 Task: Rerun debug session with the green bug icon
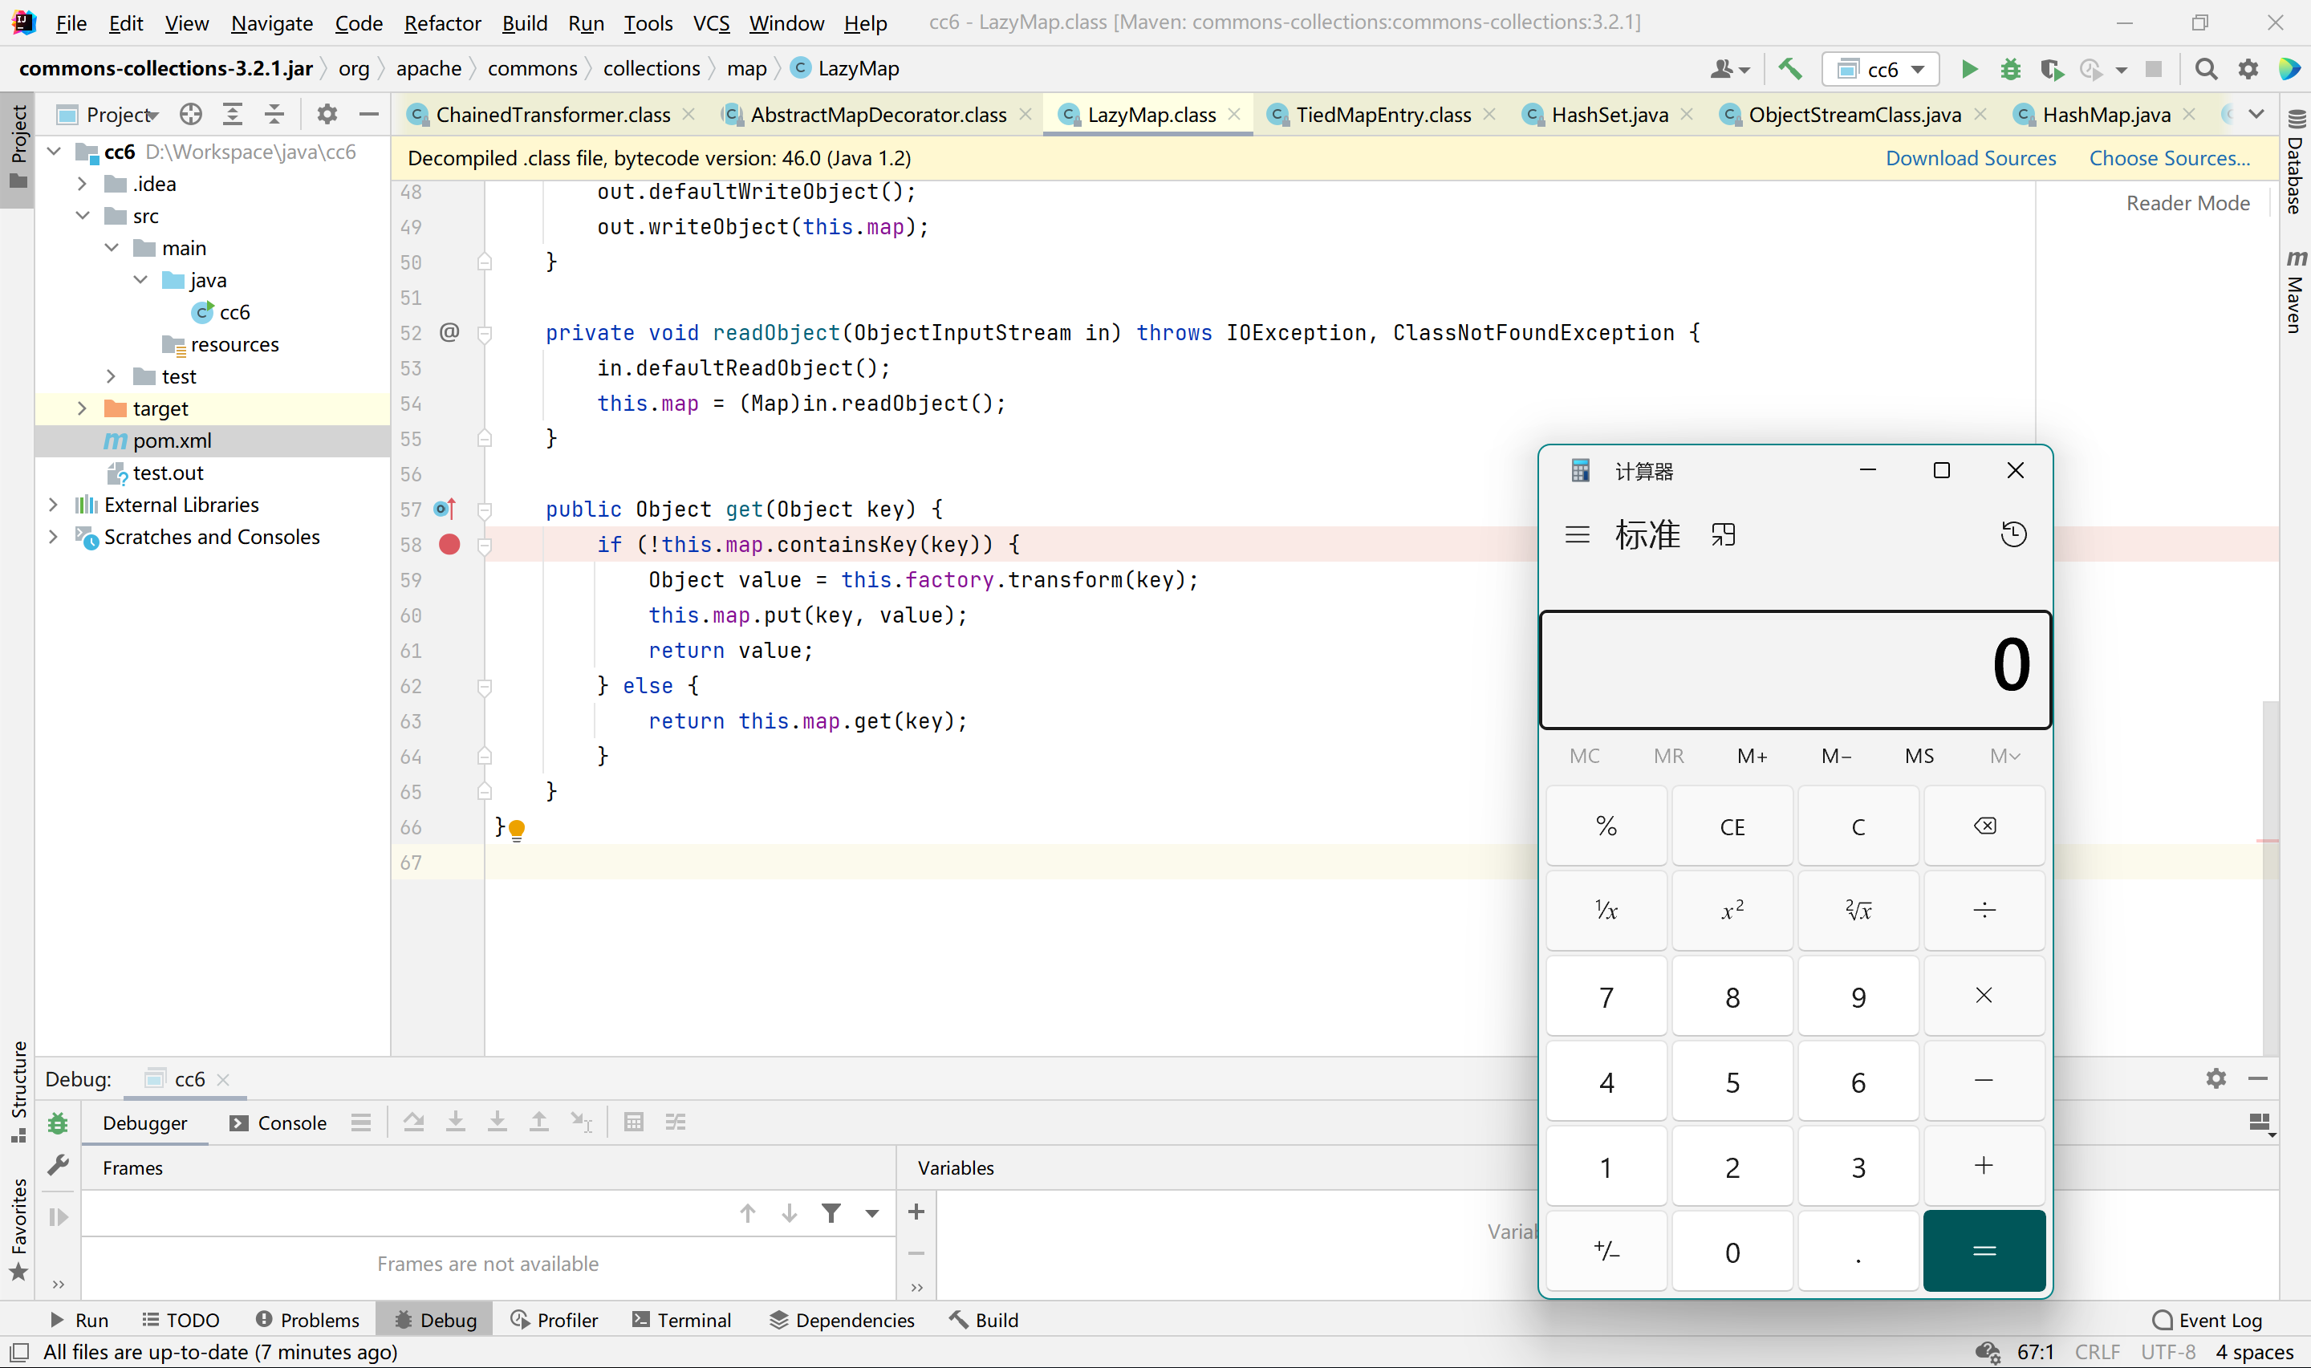58,1122
